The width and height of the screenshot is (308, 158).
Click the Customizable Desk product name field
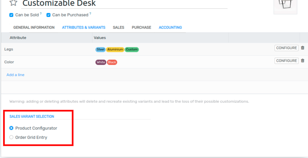point(124,4)
